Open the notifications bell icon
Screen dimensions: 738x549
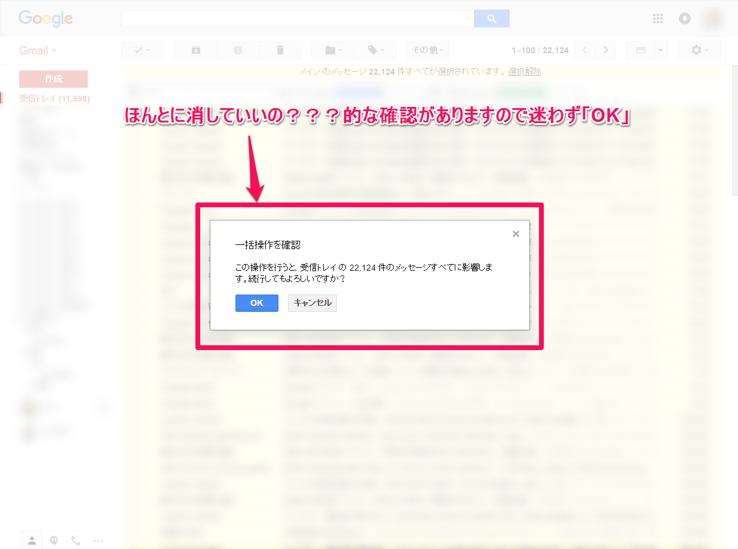point(685,19)
